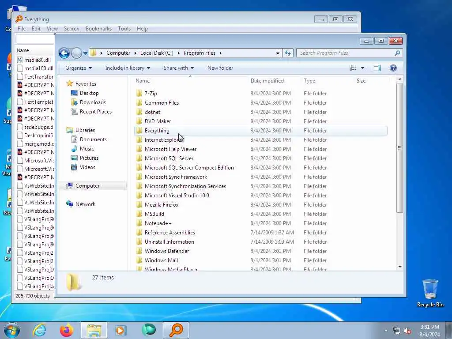Click Computer in the breadcrumb path

[118, 53]
